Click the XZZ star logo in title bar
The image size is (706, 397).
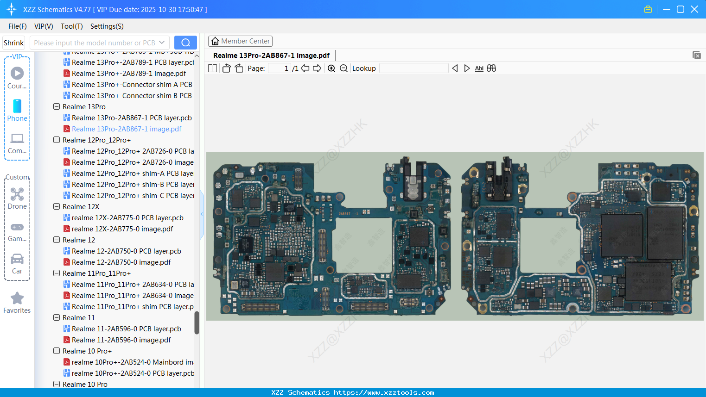tap(12, 9)
